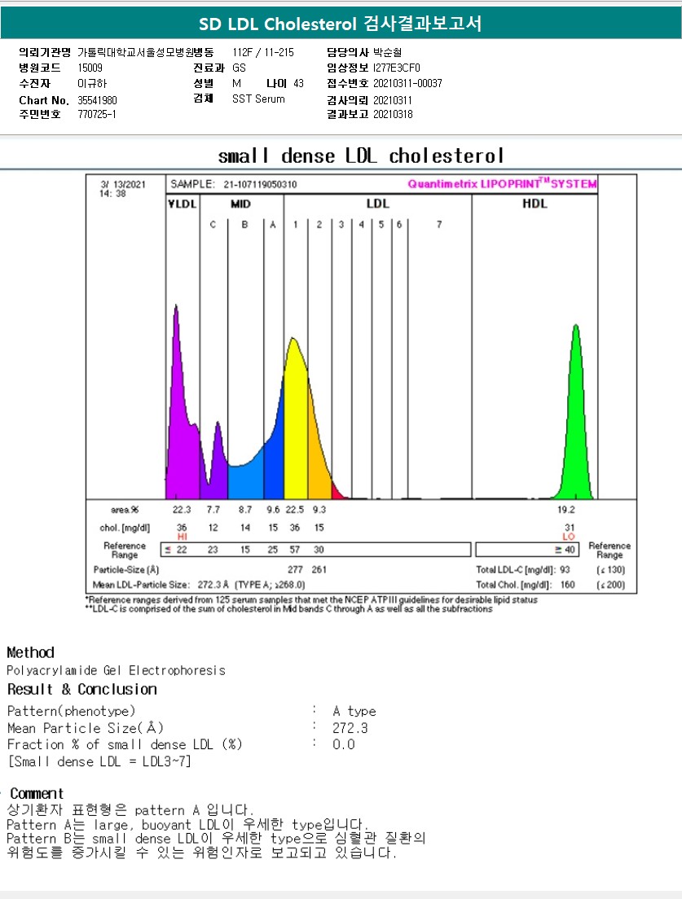Select the MID subband label 'C'
This screenshot has height=899, width=682.
pos(213,224)
